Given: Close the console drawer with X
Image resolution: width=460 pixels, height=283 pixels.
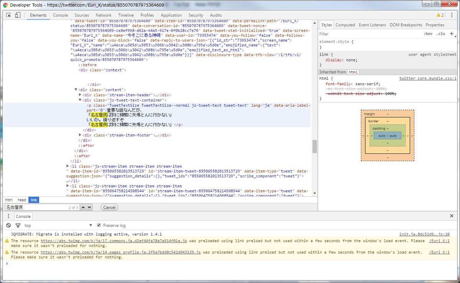Looking at the screenshot, I should pos(452,216).
